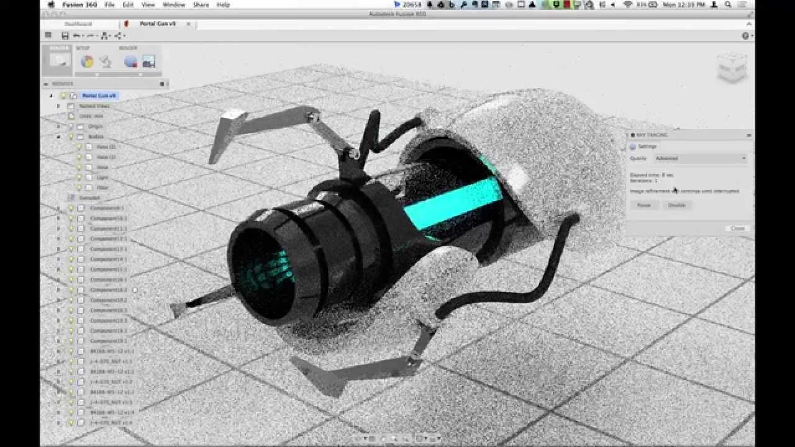Open the Quality dropdown in Ray Tracing
Image resolution: width=795 pixels, height=447 pixels.
click(x=700, y=158)
